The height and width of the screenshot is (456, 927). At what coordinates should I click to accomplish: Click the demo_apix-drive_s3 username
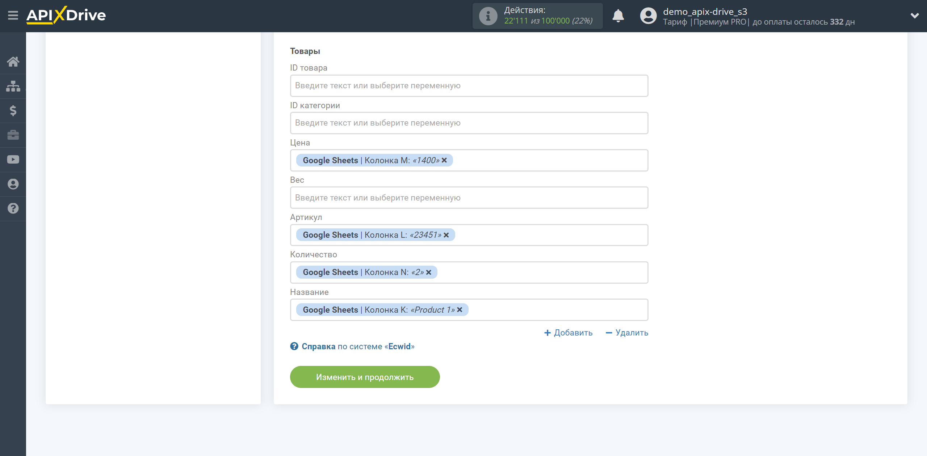click(705, 12)
